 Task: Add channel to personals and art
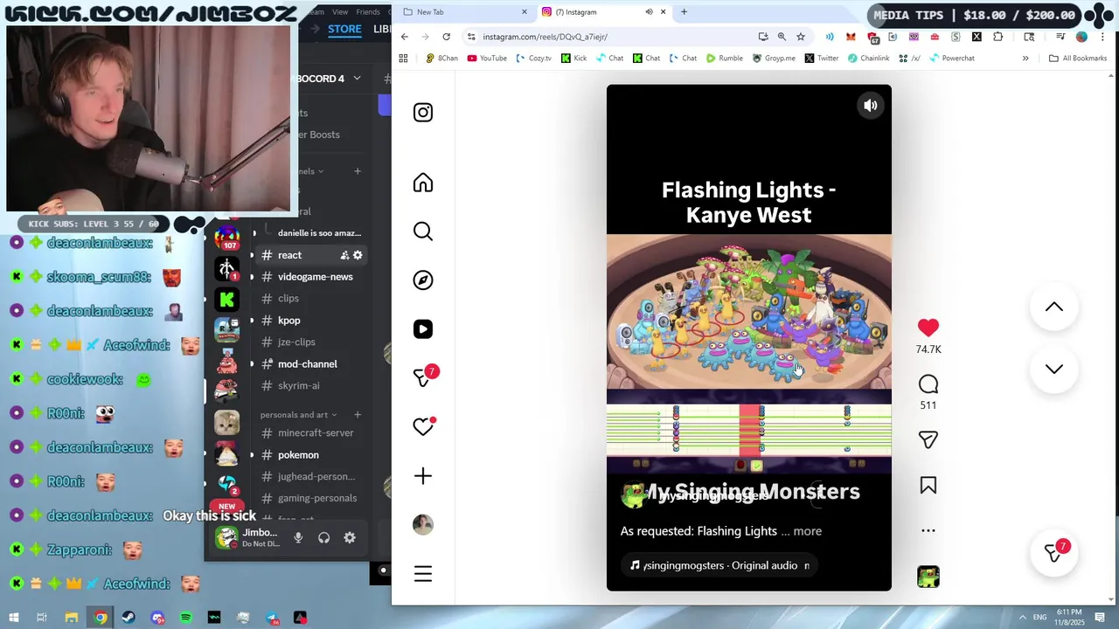tap(358, 415)
